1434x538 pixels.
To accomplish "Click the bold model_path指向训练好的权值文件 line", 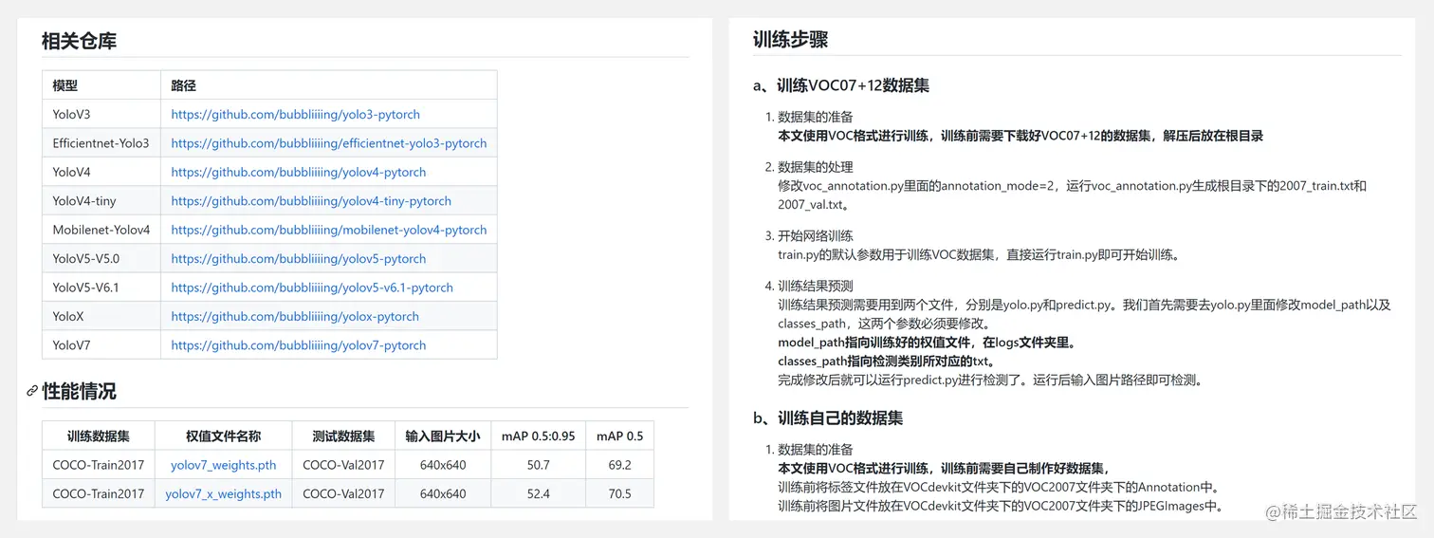I will [x=928, y=343].
